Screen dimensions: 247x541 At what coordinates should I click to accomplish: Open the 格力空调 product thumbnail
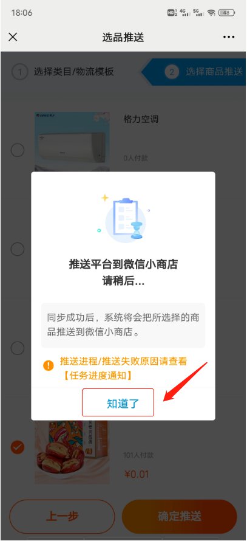click(72, 142)
